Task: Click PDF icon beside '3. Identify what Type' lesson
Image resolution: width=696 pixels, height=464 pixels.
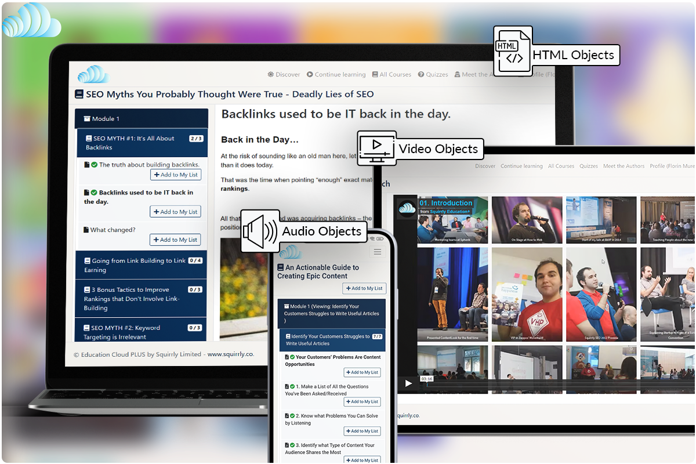Action: [287, 445]
